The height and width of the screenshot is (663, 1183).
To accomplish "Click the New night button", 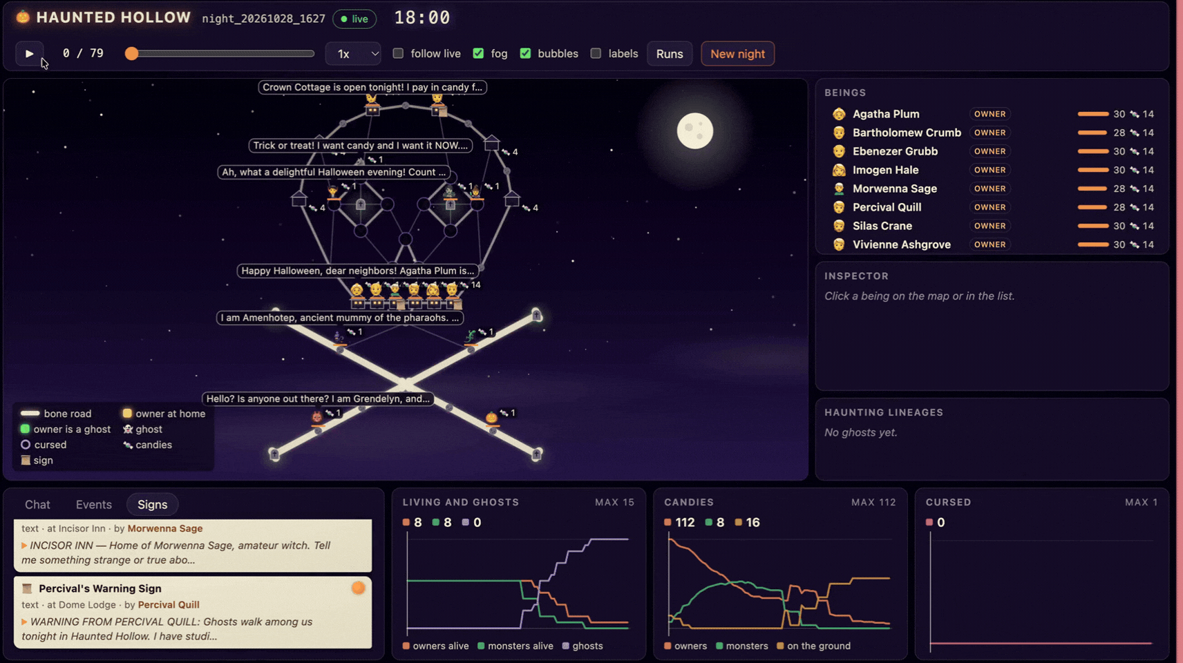I will click(737, 53).
